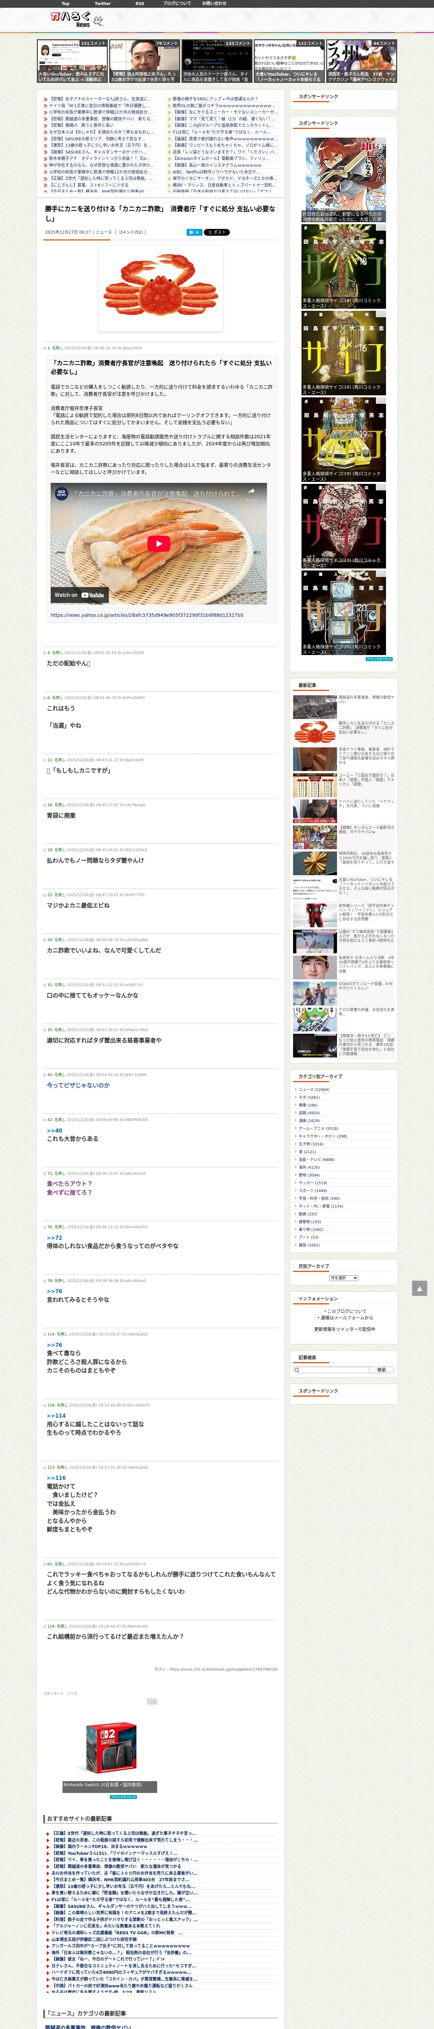Screen dimensions: 434x2029
Task: Click the article search input field
Action: [332, 1370]
